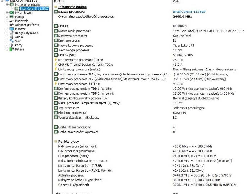Click the Informacje ogólne section heading
The image size is (247, 194).
tap(73, 7)
